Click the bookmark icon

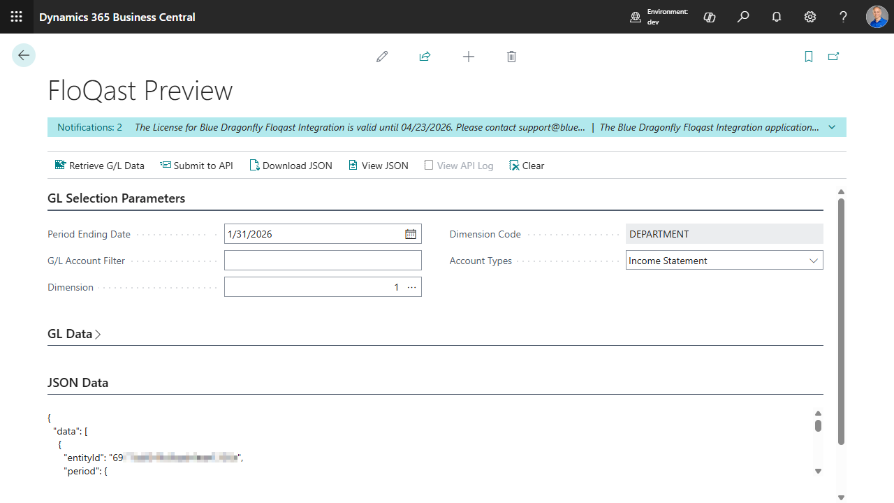[x=809, y=57]
